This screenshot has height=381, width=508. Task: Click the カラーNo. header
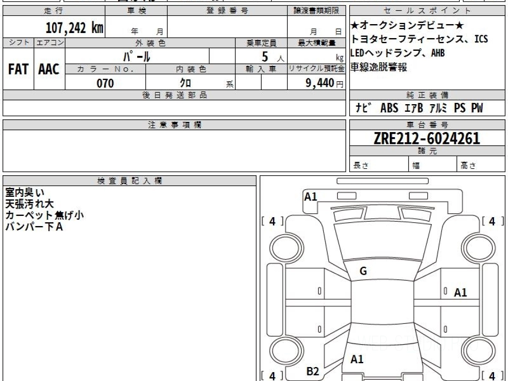[105, 69]
